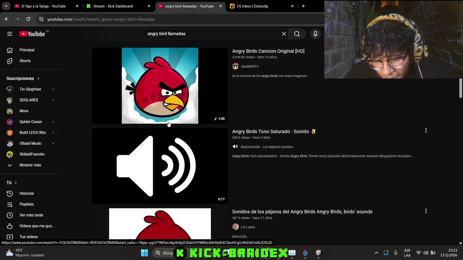Open Spider-Casas subscription
Viewport: 463px width, 260px height.
31,122
